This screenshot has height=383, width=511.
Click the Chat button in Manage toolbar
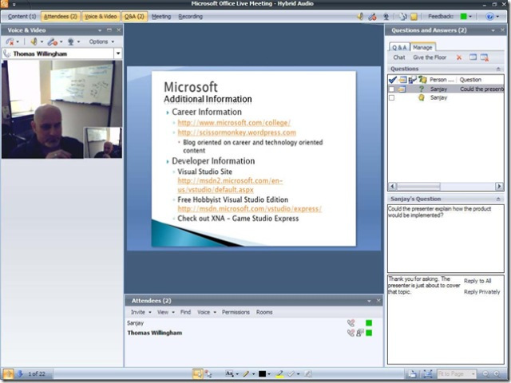(399, 57)
